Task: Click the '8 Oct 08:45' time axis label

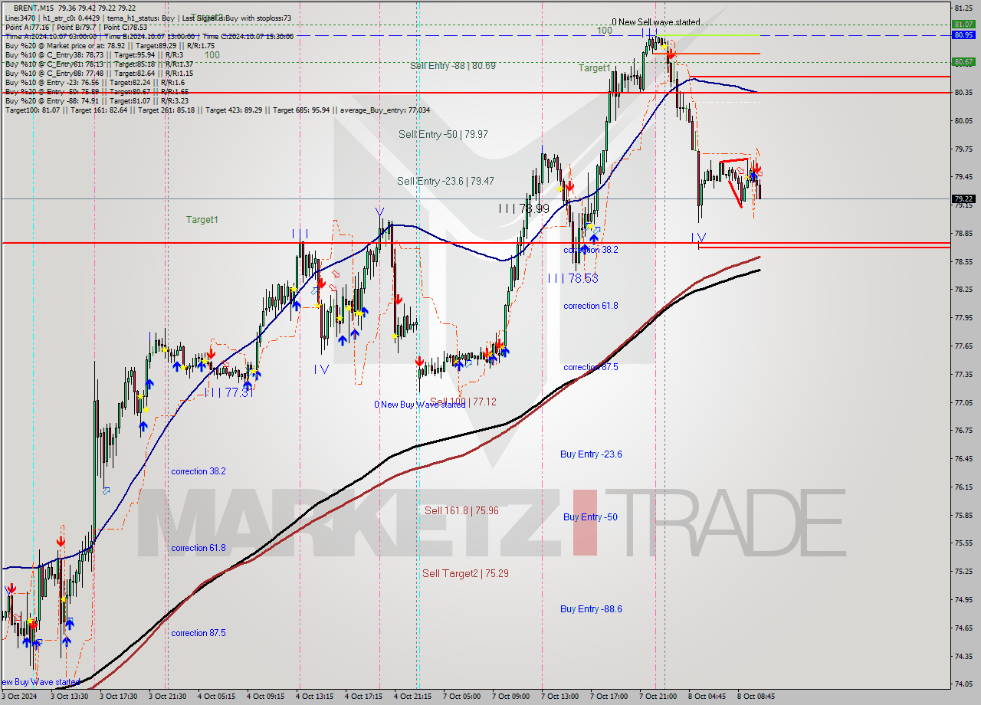Action: point(756,697)
